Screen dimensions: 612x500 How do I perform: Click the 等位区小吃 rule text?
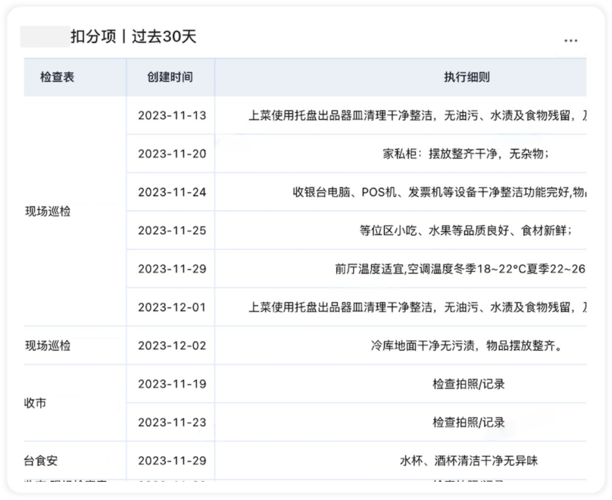[x=466, y=230]
